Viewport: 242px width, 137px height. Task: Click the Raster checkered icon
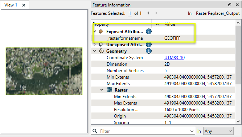(x=110, y=90)
